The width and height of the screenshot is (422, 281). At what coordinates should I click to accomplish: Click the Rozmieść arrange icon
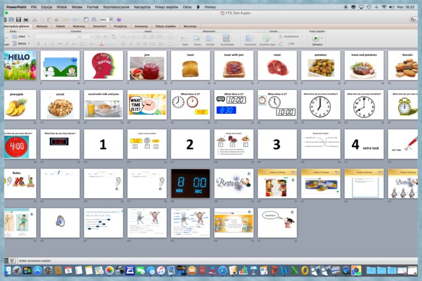250,38
